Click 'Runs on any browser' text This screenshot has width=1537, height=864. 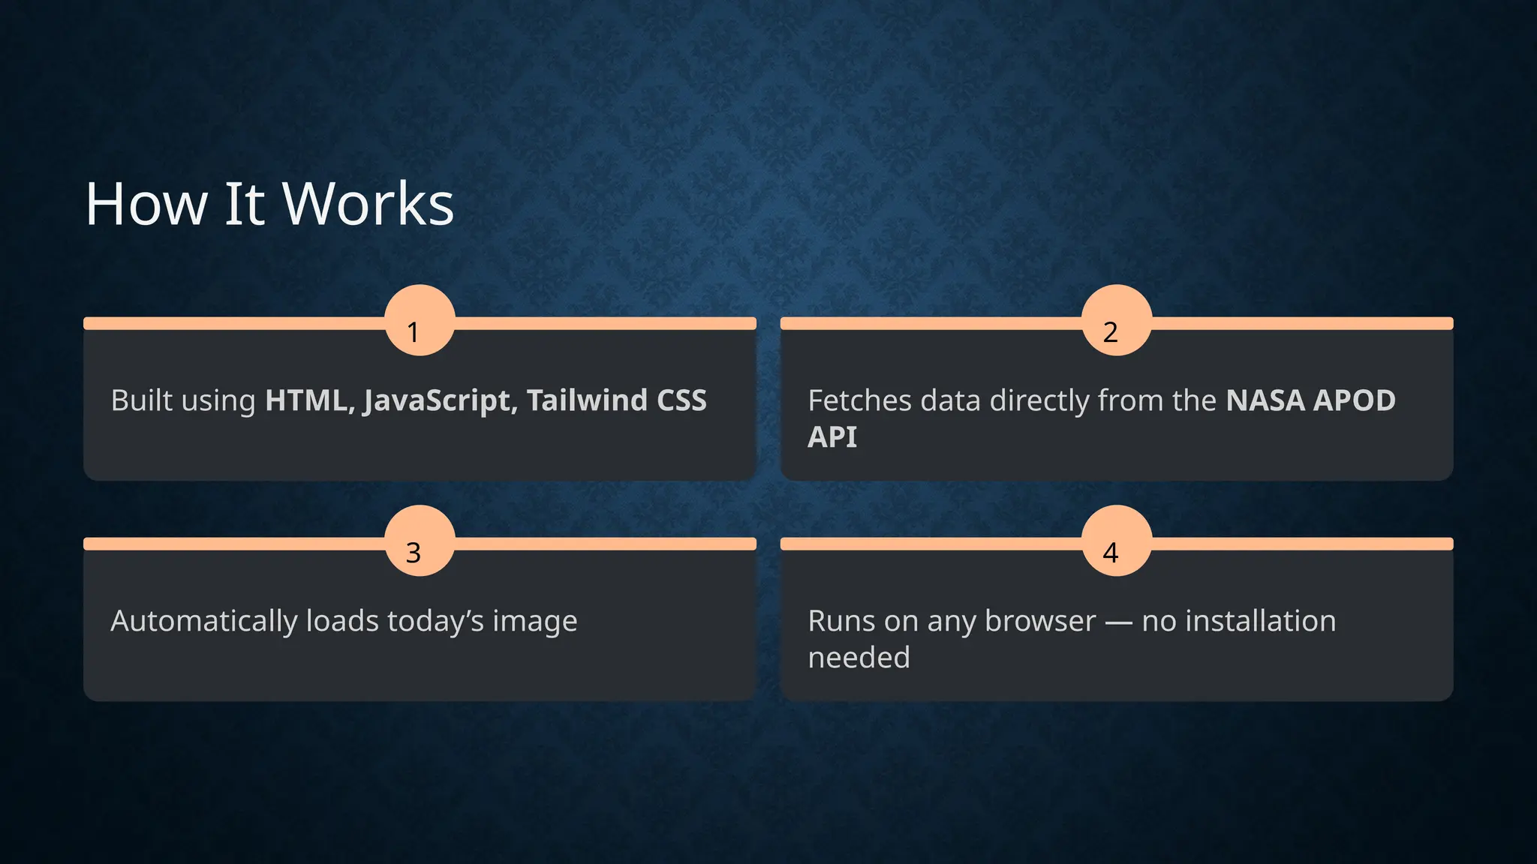click(952, 621)
